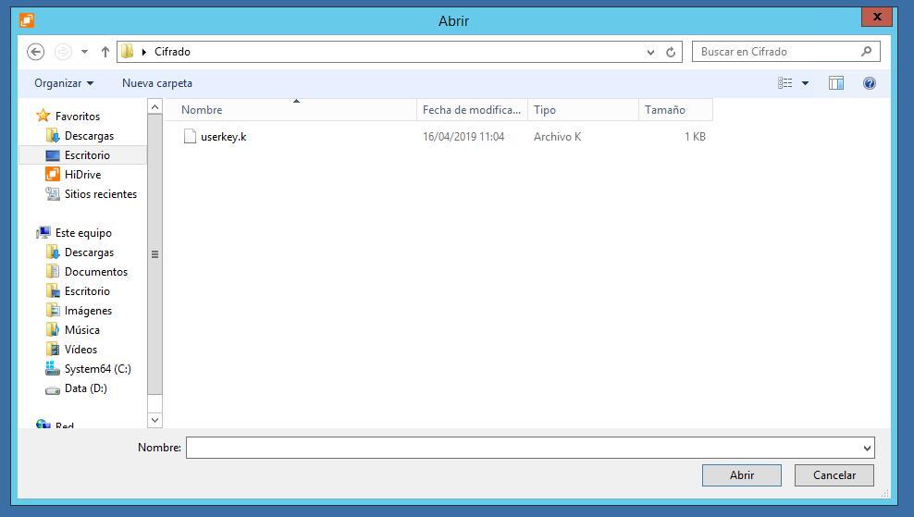Click the Archivo K type cell
This screenshot has height=517, width=914.
coord(557,136)
